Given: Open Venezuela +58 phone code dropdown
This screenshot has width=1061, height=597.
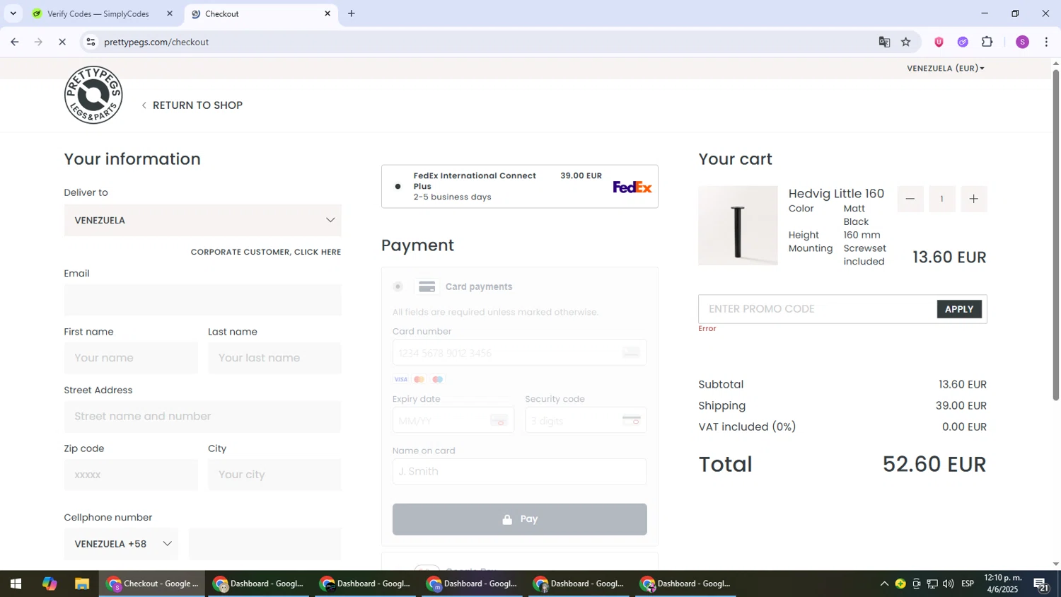Looking at the screenshot, I should pos(121,544).
